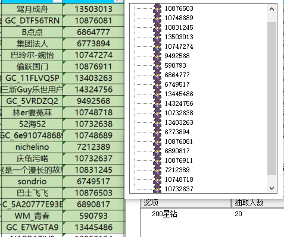The width and height of the screenshot is (284, 237).
Task: Click spreadsheet cell 偷跃国门
Action: click(x=32, y=67)
